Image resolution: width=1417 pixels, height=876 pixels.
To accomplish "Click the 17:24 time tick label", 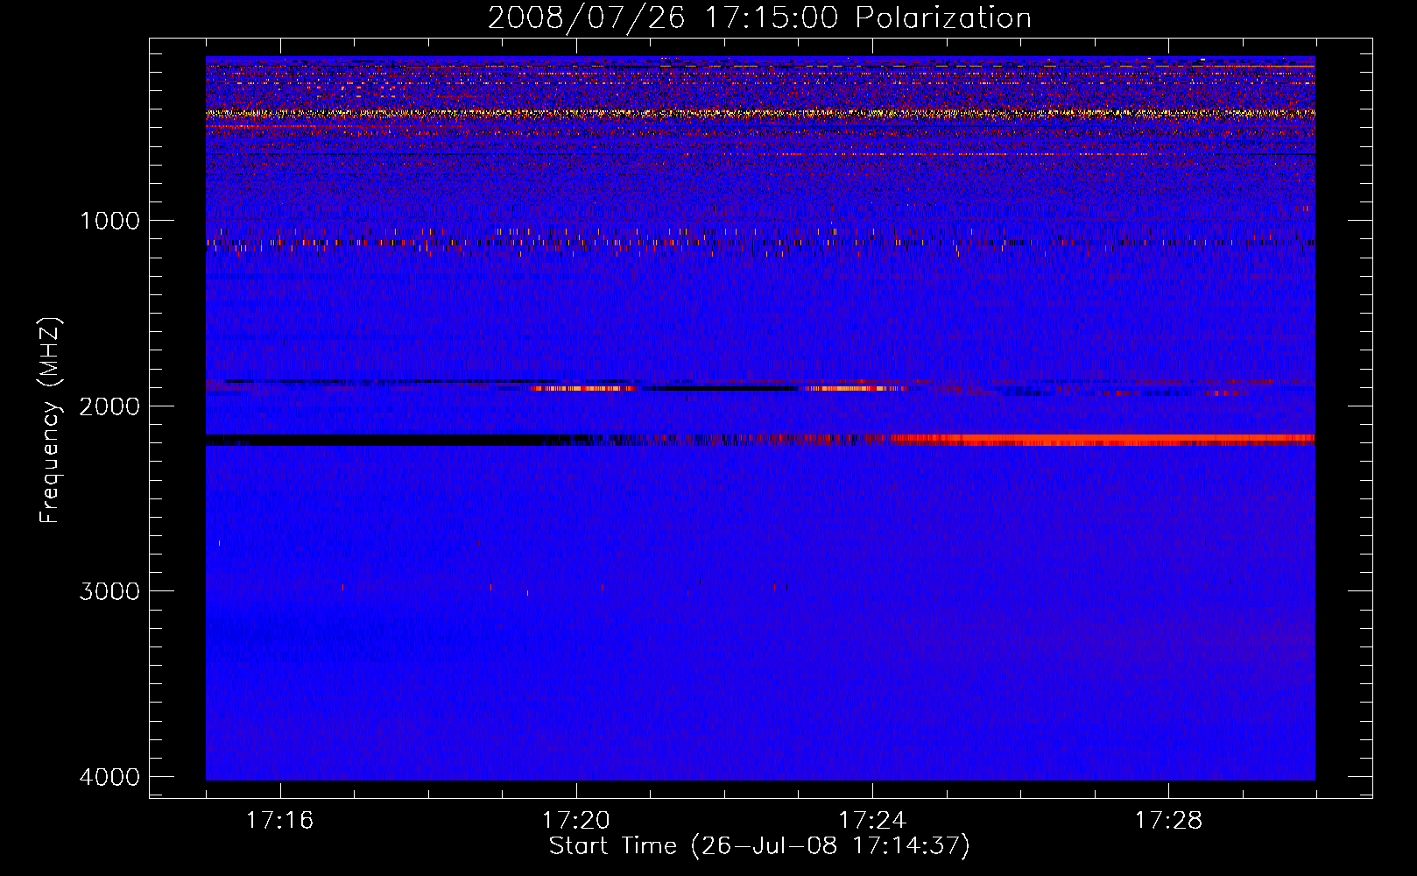I will click(x=872, y=820).
